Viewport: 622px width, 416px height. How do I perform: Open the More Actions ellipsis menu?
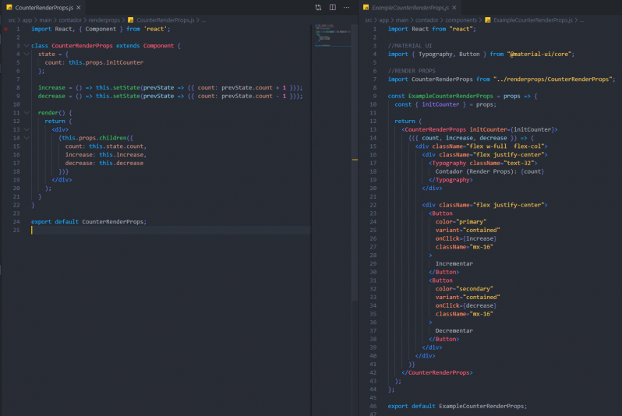[346, 7]
